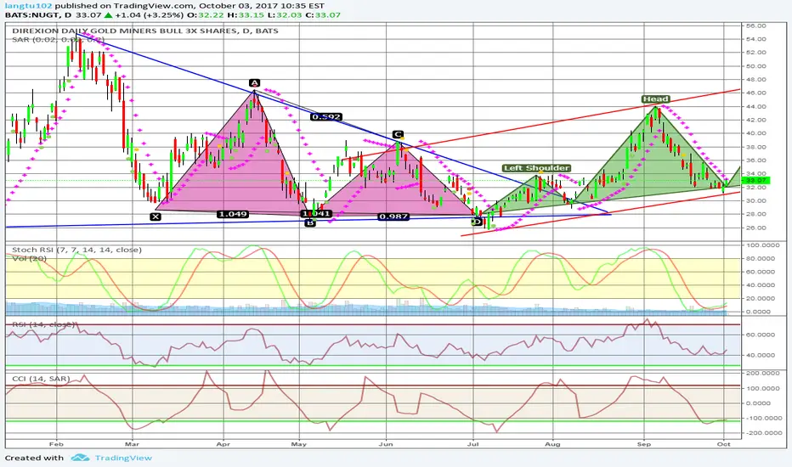This screenshot has width=792, height=467.
Task: Open the langtu102 author profile link
Action: 28,6
